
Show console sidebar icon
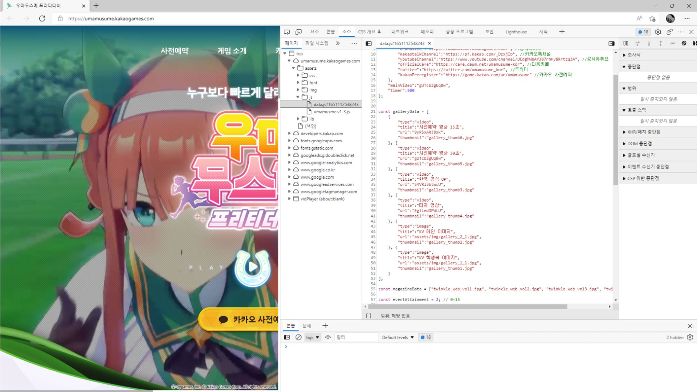[287, 337]
